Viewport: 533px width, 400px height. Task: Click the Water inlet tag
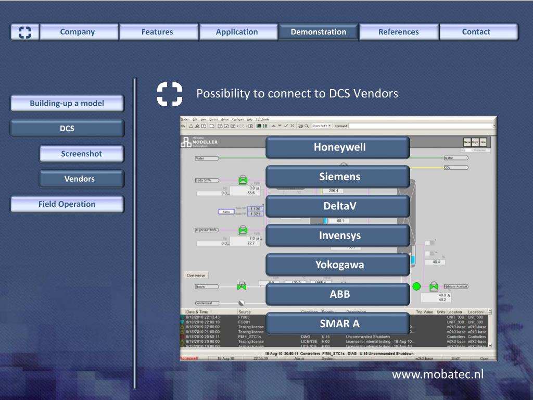coord(206,158)
